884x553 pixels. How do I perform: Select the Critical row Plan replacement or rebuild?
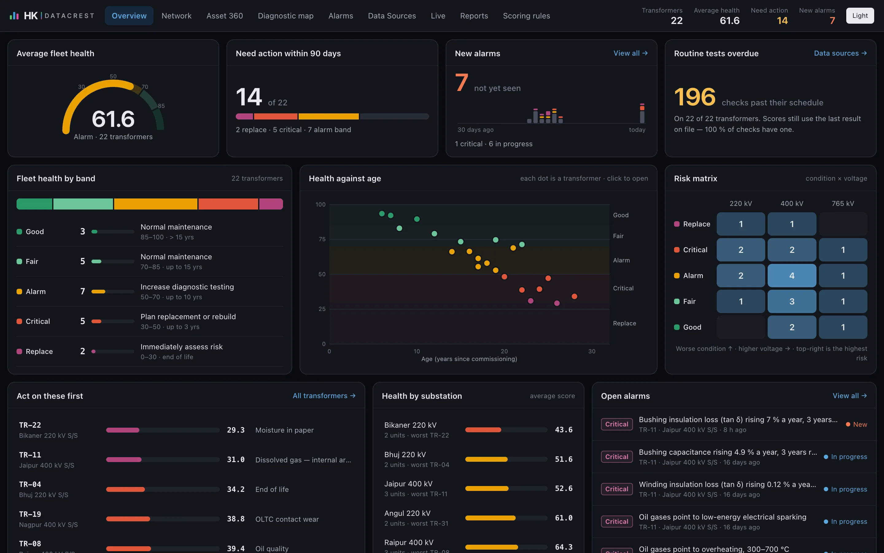click(x=150, y=321)
